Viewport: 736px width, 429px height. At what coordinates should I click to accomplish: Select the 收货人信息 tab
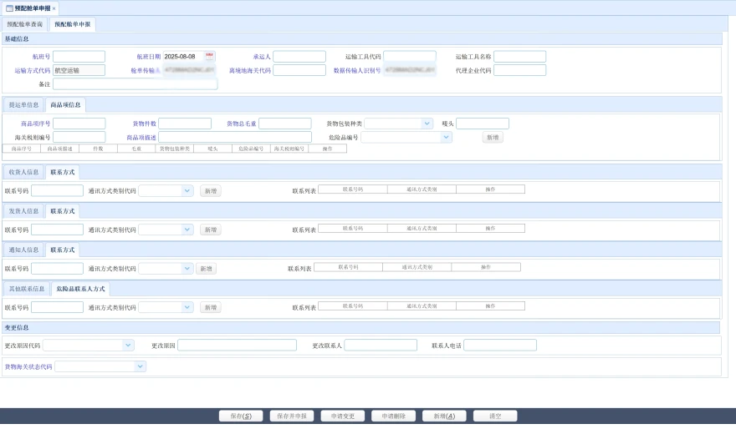23,173
